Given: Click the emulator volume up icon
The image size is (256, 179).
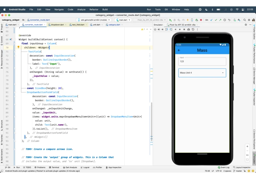Looking at the screenshot, I should [159, 29].
